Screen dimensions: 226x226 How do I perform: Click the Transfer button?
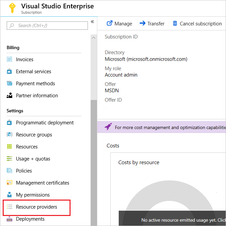[x=152, y=23]
